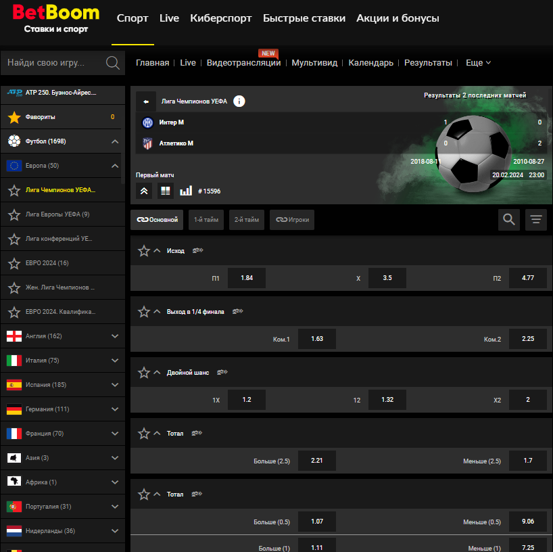This screenshot has height=552, width=553.
Task: Open the Мультивид link
Action: pyautogui.click(x=314, y=63)
